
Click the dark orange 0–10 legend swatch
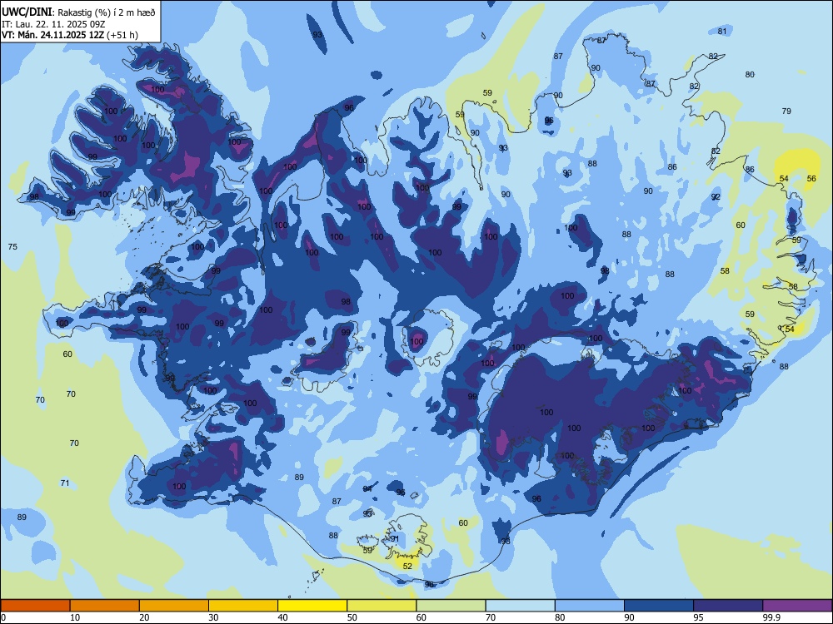point(35,606)
